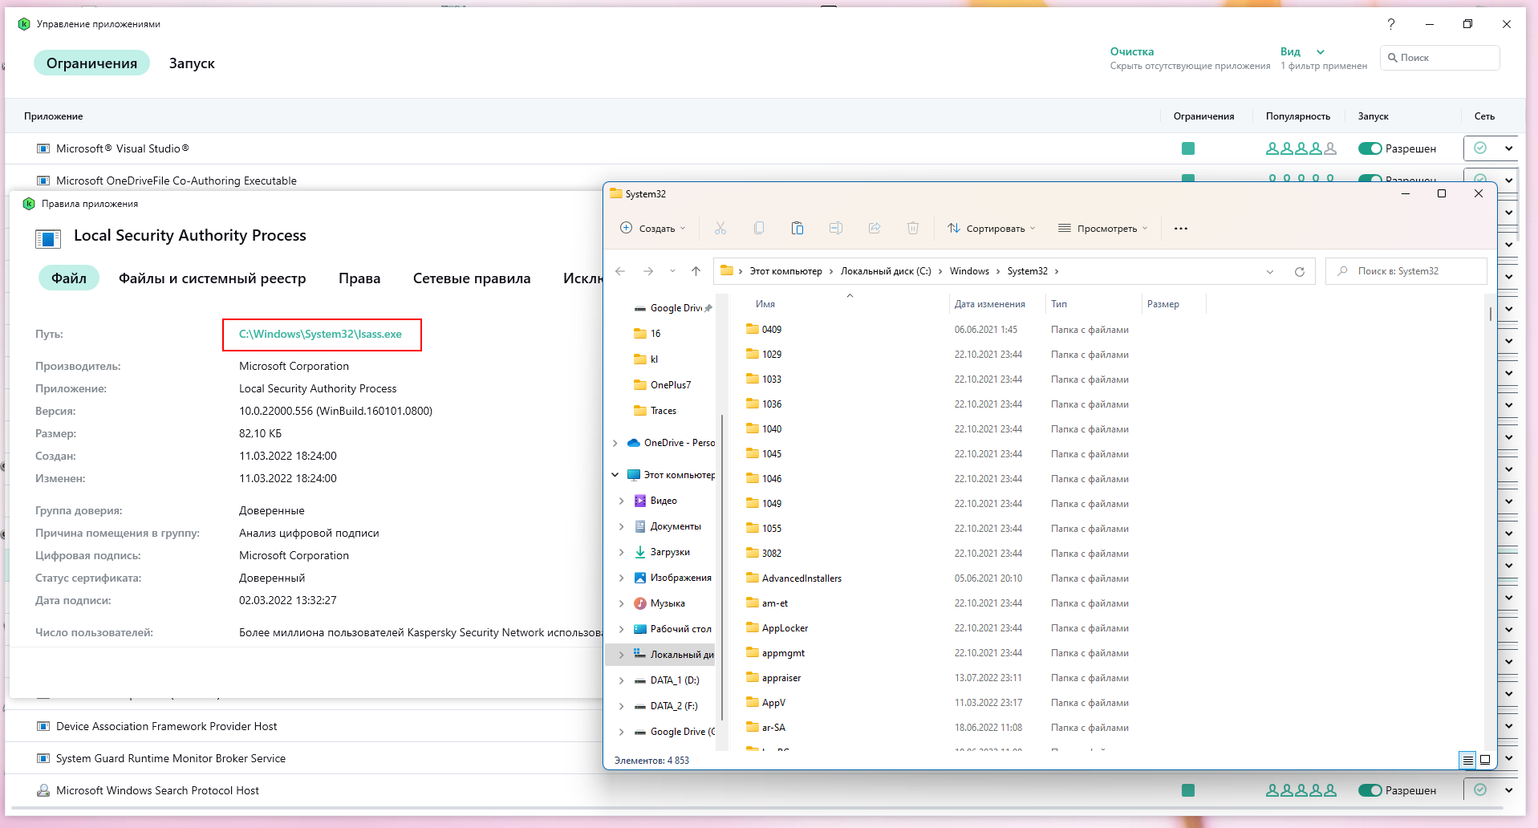Select Рабочий стол in Explorer sidebar

pyautogui.click(x=680, y=629)
